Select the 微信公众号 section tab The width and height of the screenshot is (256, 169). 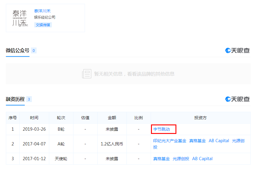tap(17, 50)
